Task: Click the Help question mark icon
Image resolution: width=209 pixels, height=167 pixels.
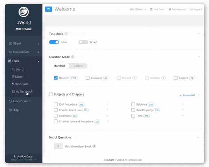Action: [x=10, y=110]
